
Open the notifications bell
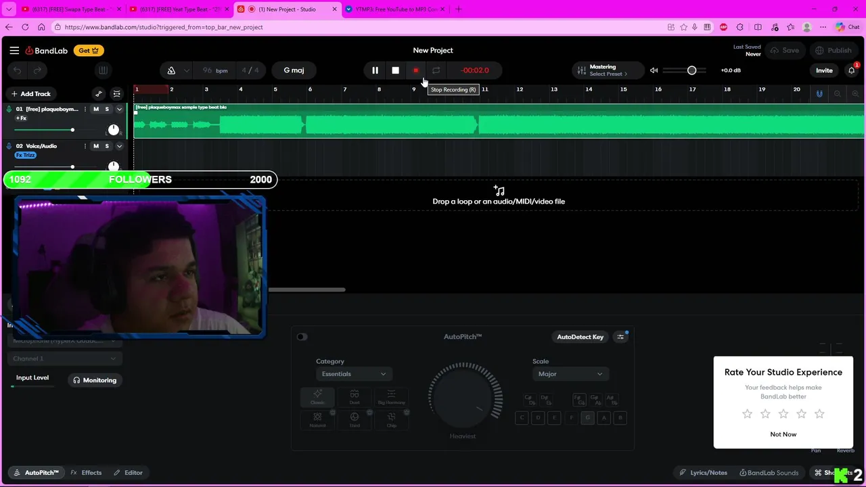[x=852, y=70]
